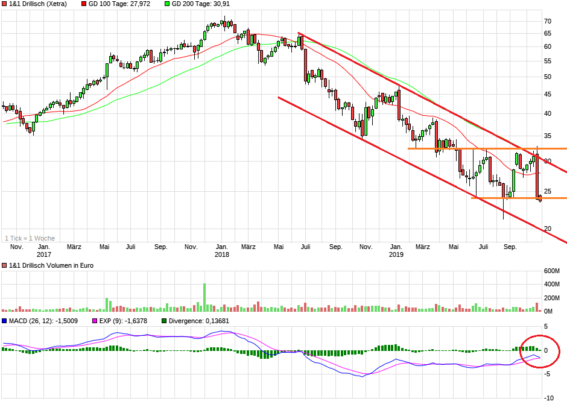The image size is (567, 404).
Task: Click the 2017 year label on the time axis
Action: 44,254
